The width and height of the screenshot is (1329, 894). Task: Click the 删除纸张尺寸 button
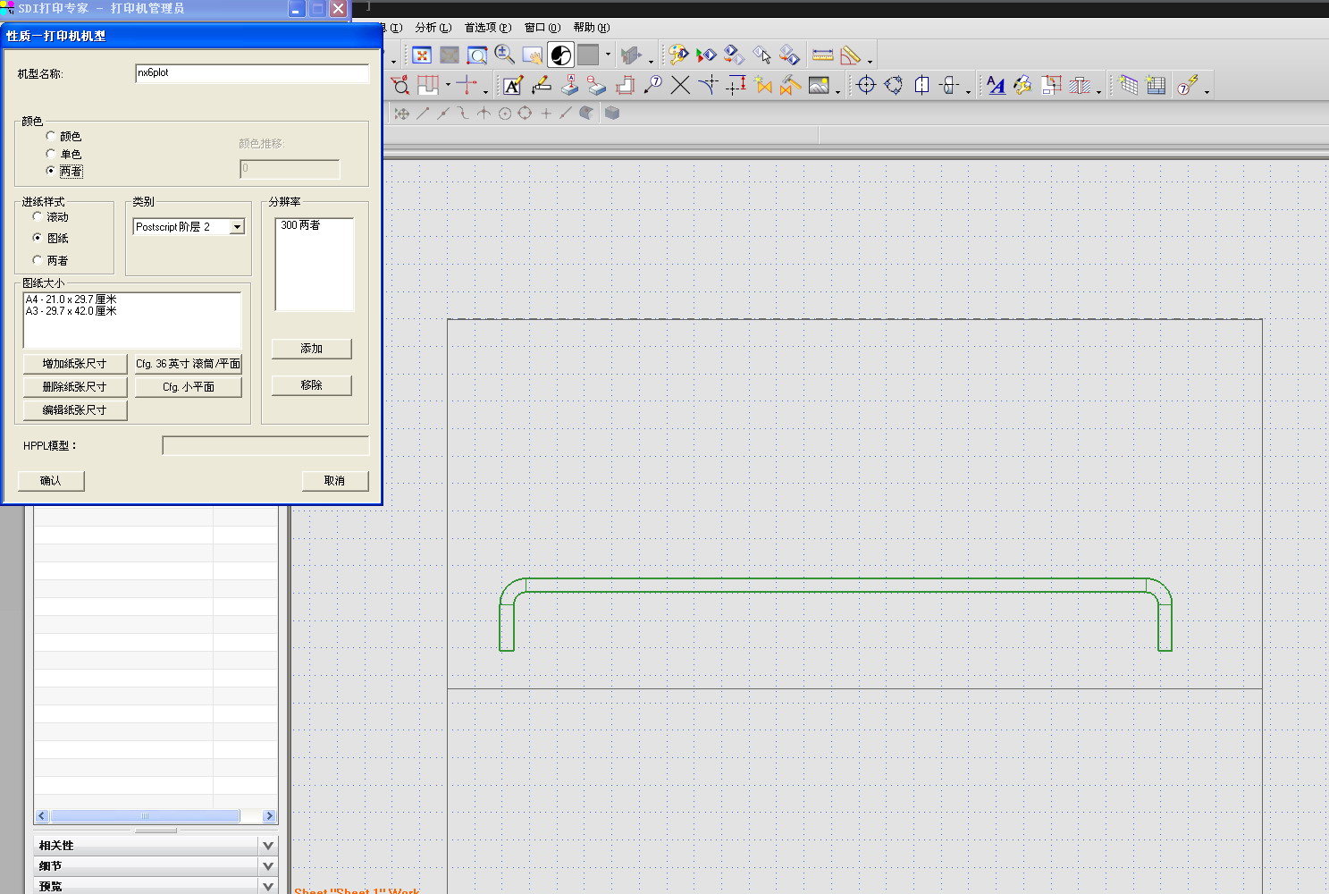pyautogui.click(x=75, y=387)
